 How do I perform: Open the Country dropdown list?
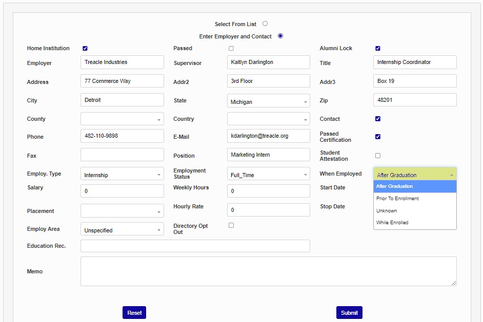pyautogui.click(x=268, y=119)
